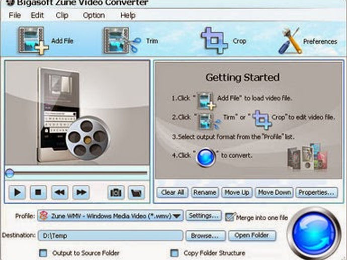Screen dimensions: 347x260
Task: Open the File menu
Action: coord(15,15)
